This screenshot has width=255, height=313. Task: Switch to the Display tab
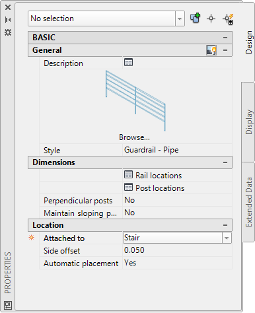click(248, 122)
